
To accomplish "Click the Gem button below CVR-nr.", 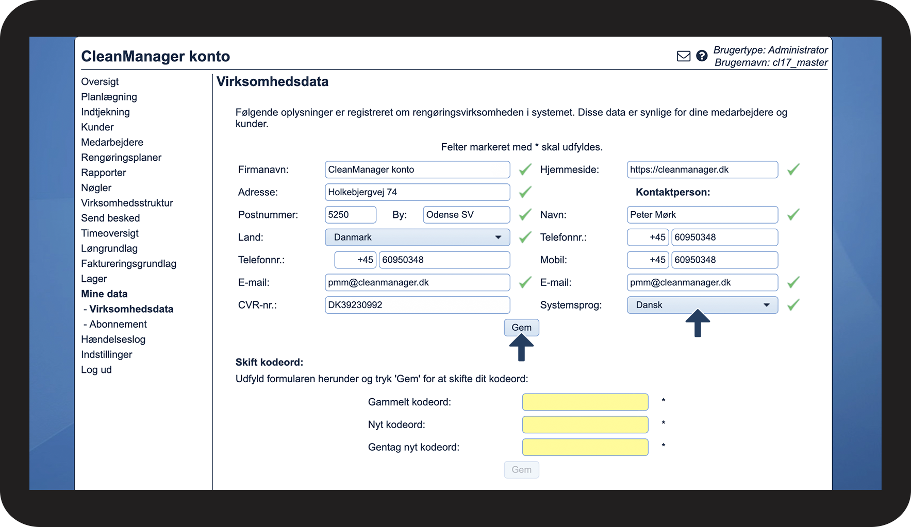I will point(521,328).
